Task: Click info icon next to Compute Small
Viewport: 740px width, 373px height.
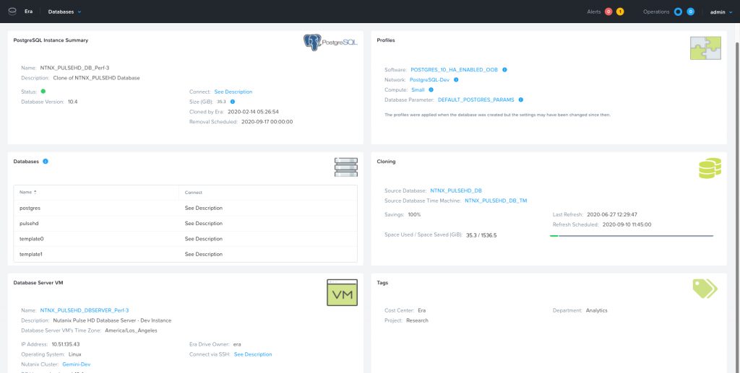Action: [x=432, y=89]
